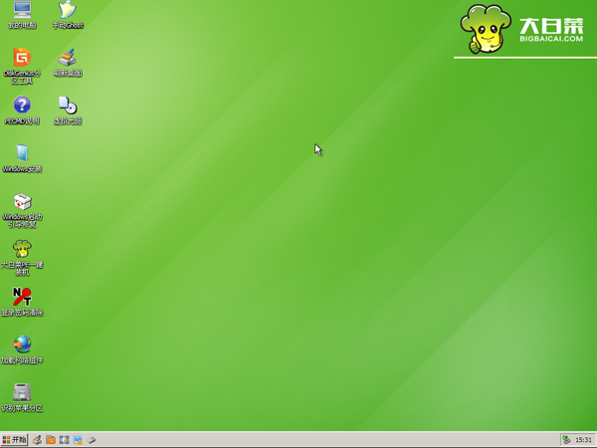This screenshot has width=597, height=448.
Task: Click the monitor settings icon in the taskbar quick launch
Action: [x=78, y=440]
